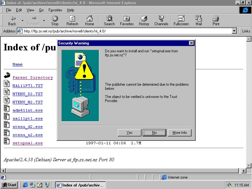252x189 pixels.
Task: Expand the address bar dropdown list
Action: [x=234, y=31]
